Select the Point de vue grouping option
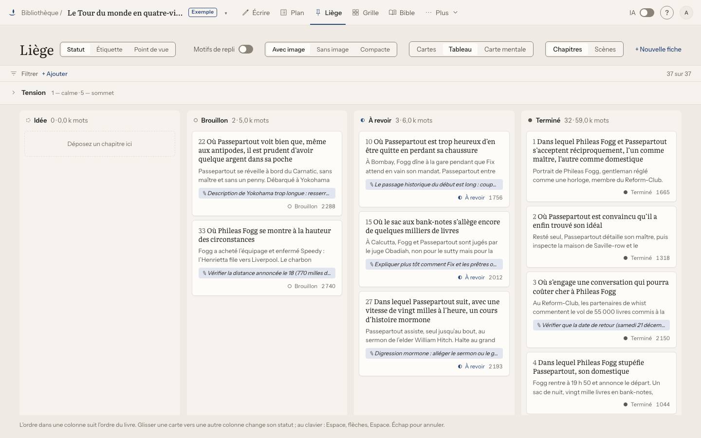The height and width of the screenshot is (438, 701). (151, 49)
